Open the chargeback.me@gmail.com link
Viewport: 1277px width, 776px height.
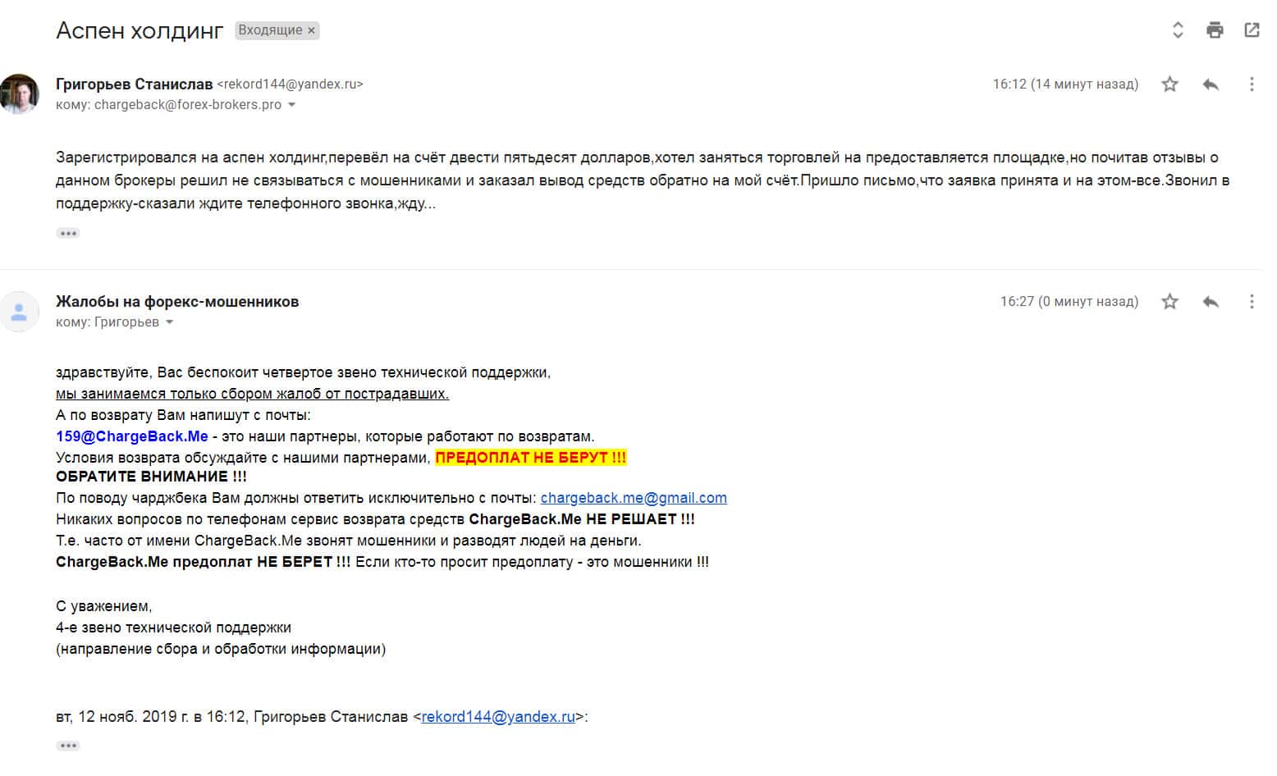(x=634, y=498)
